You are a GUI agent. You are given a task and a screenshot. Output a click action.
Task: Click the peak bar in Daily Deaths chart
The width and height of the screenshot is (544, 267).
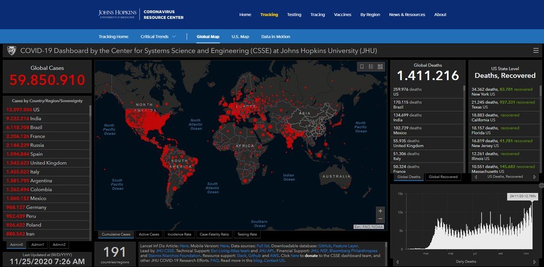click(531, 225)
